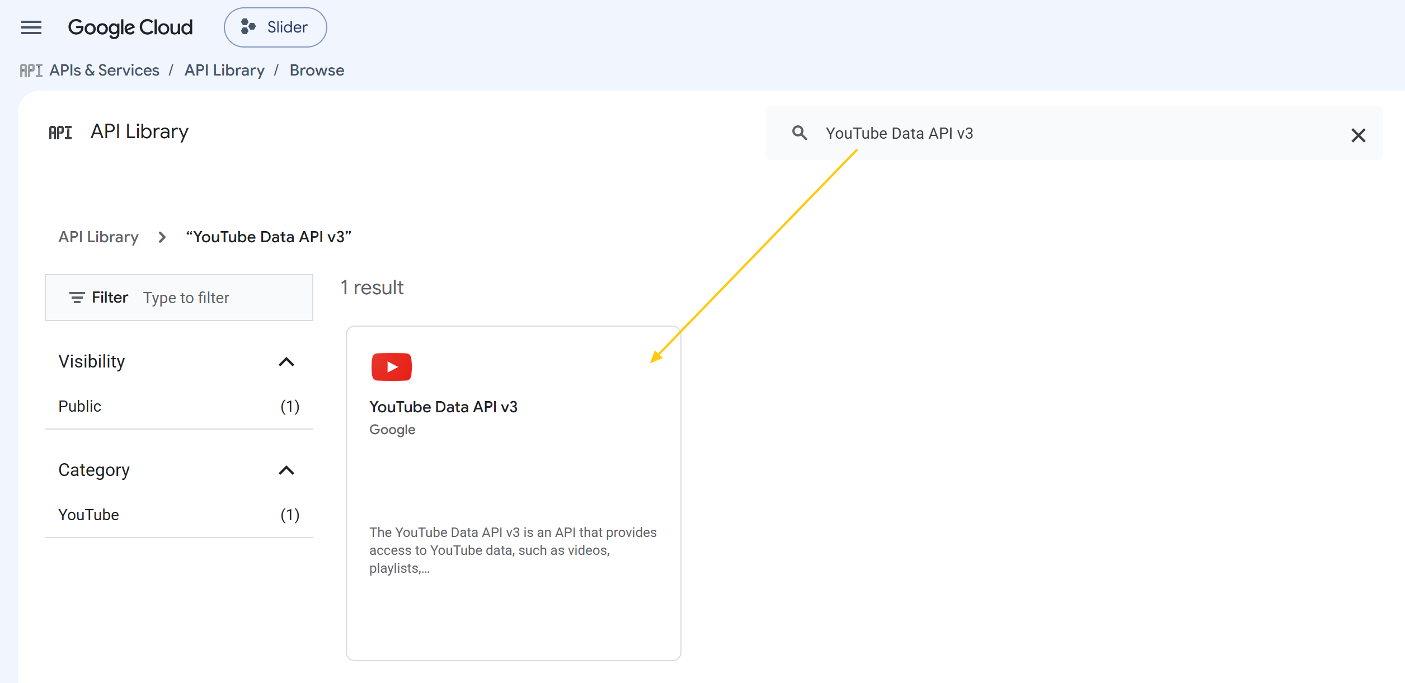The height and width of the screenshot is (683, 1405).
Task: Focus the API search field
Action: click(x=1074, y=133)
